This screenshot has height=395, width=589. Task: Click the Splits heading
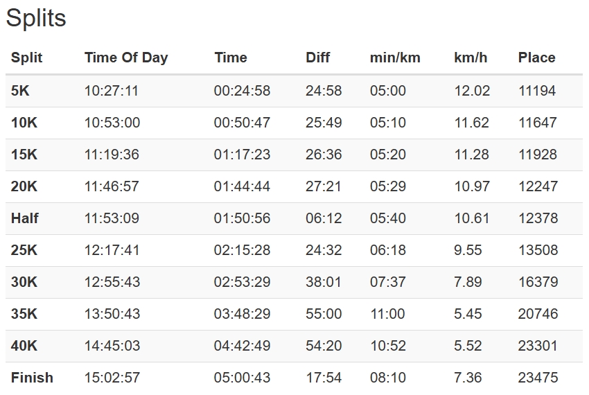tap(36, 17)
